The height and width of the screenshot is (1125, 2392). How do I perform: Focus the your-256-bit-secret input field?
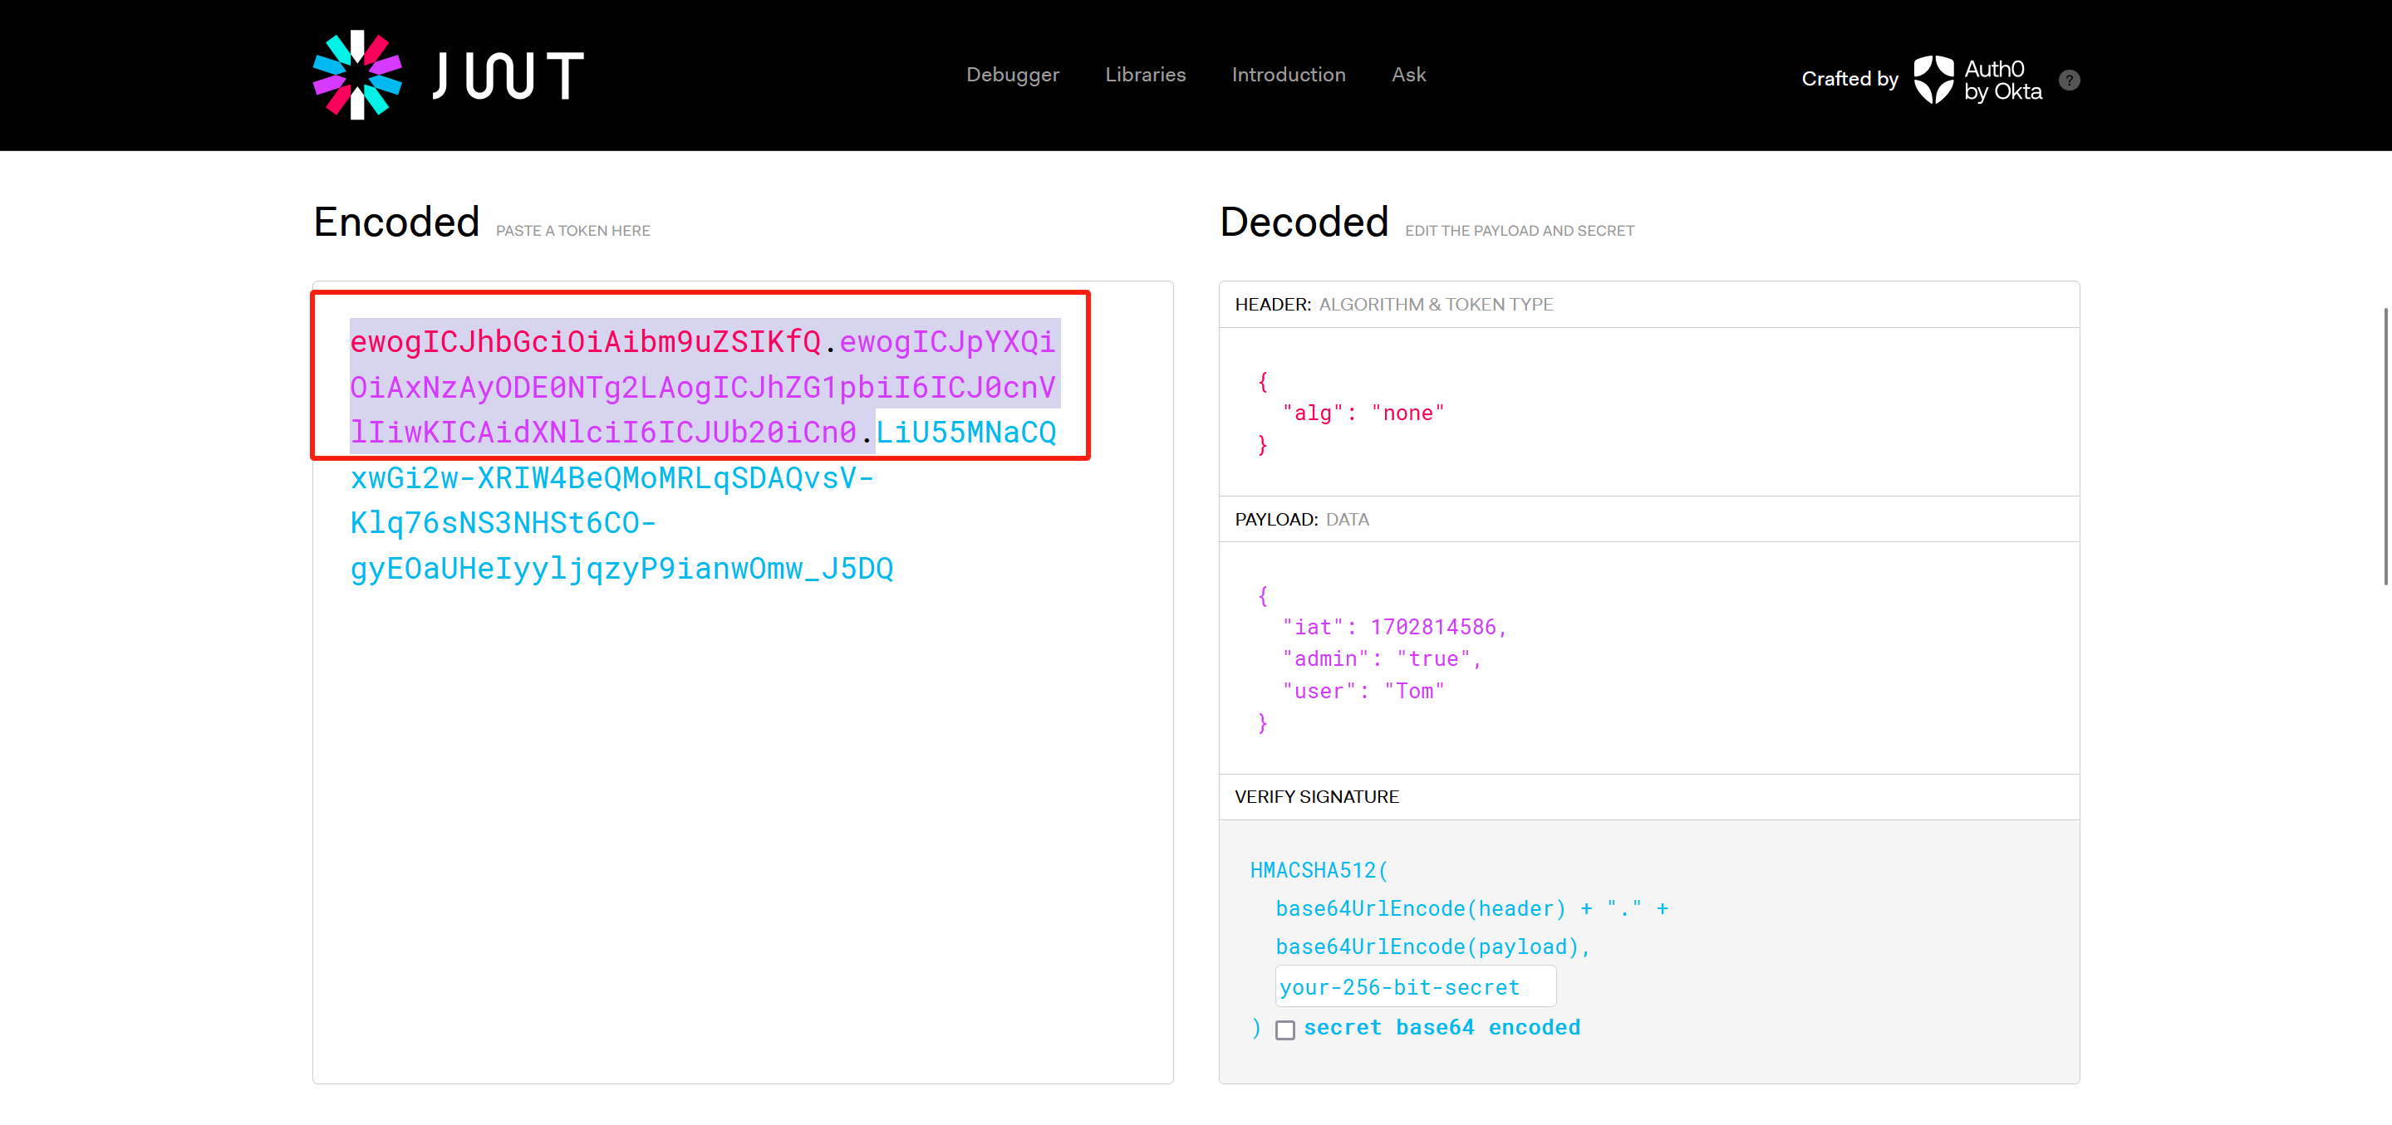coord(1414,986)
